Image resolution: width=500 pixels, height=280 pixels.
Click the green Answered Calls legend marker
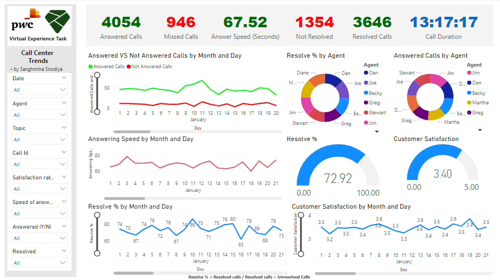(x=90, y=67)
